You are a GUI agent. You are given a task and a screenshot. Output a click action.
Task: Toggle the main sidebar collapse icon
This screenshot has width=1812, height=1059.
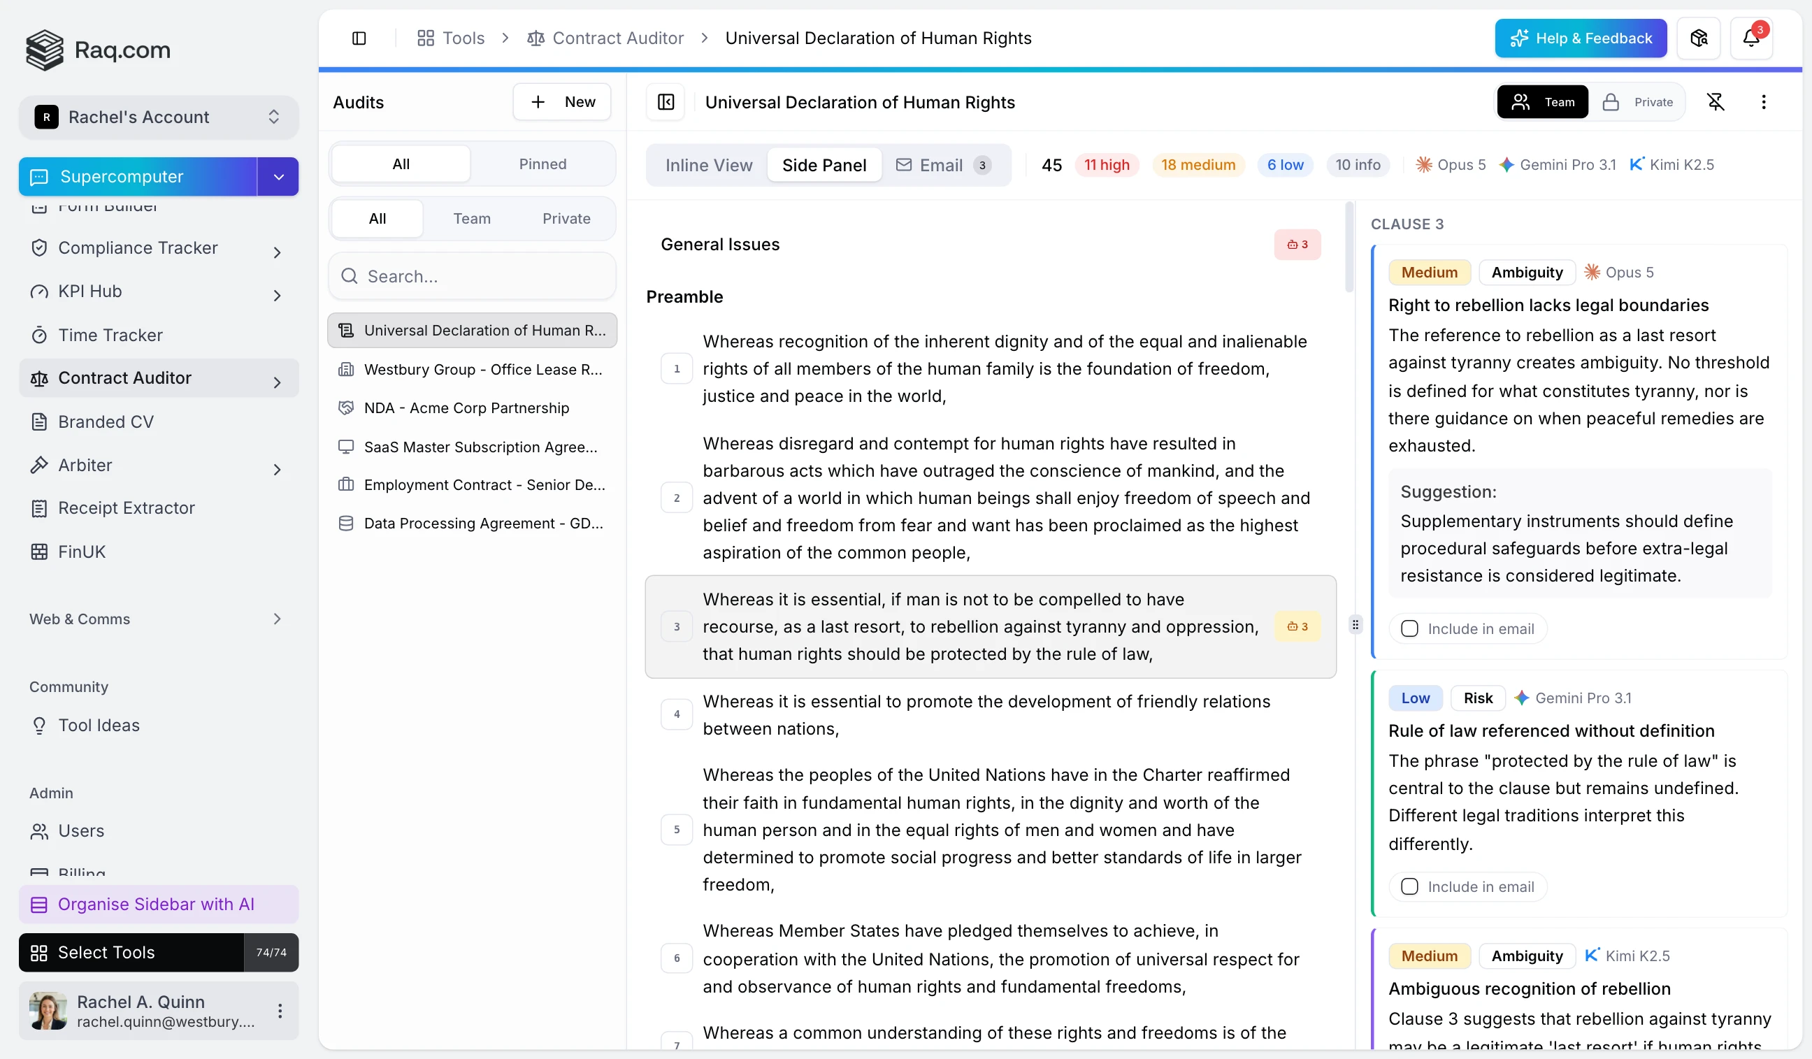(x=359, y=38)
